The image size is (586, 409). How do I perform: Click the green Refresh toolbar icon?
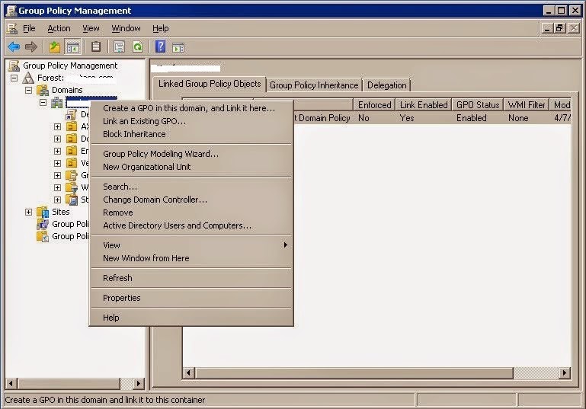[x=138, y=47]
